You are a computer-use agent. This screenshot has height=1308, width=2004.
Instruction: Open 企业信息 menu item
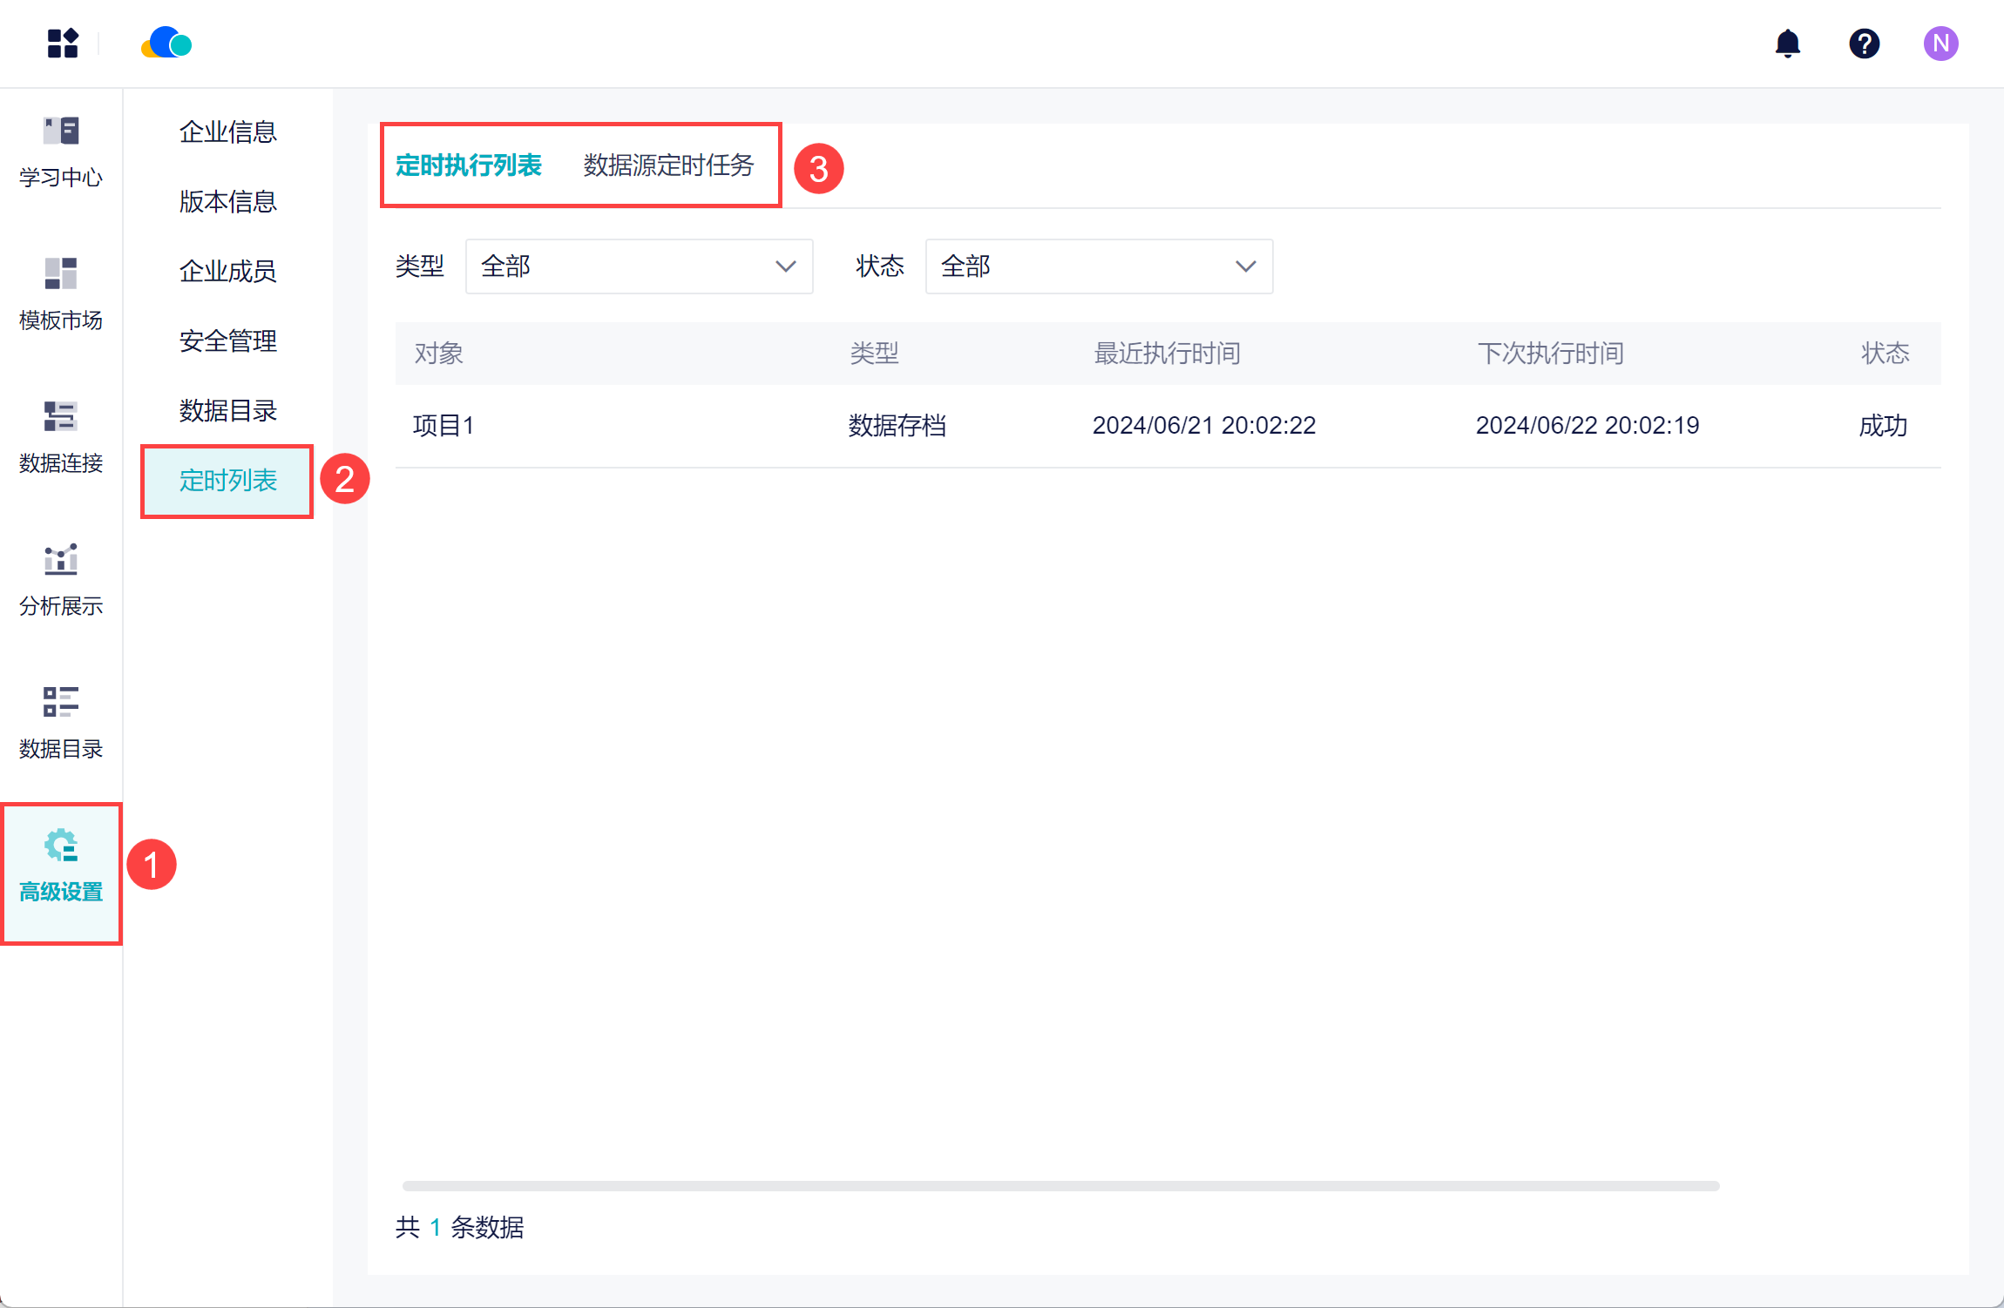coord(227,132)
